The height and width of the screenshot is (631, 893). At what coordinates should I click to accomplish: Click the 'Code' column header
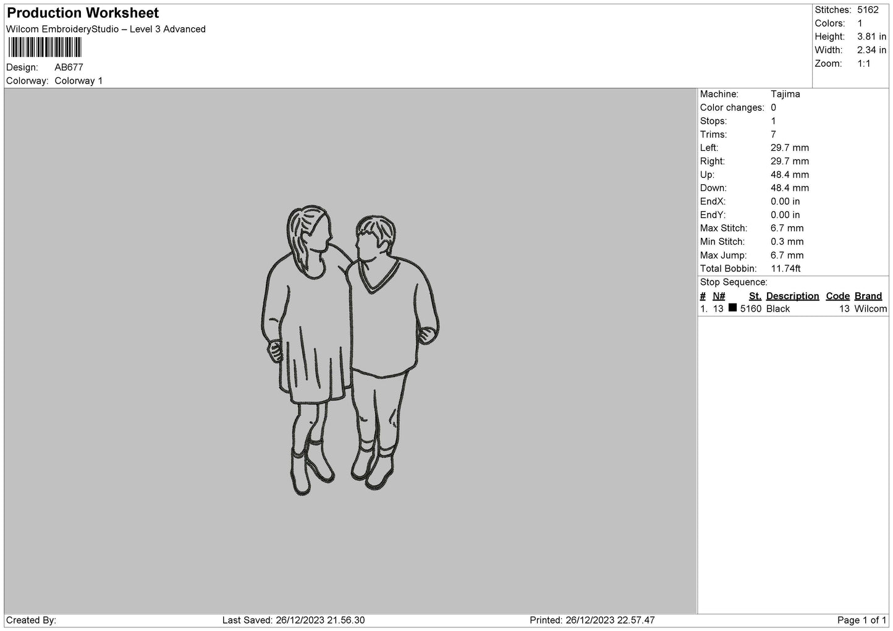tap(838, 296)
